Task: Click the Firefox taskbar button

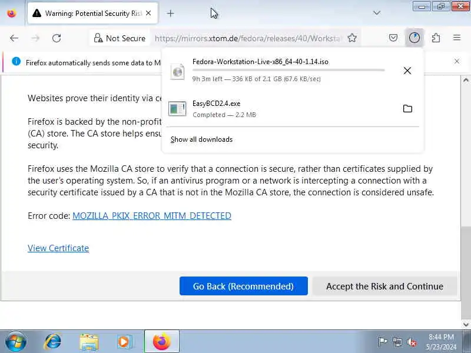Action: 162,342
